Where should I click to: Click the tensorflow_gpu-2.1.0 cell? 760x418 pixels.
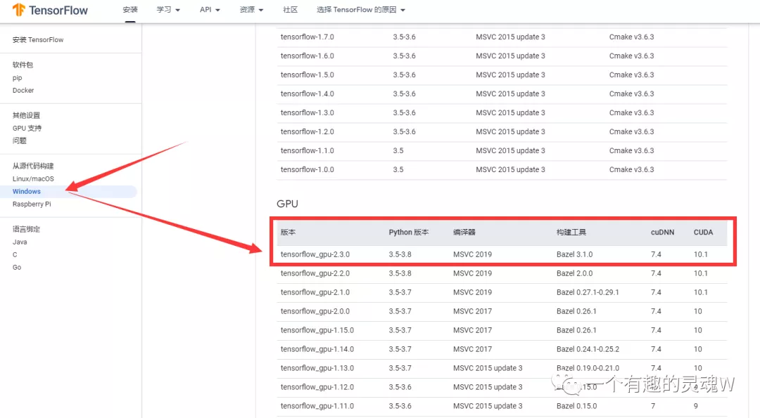pos(315,292)
